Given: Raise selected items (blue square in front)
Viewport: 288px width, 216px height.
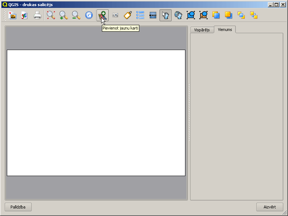Looking at the screenshot, I should 216,15.
